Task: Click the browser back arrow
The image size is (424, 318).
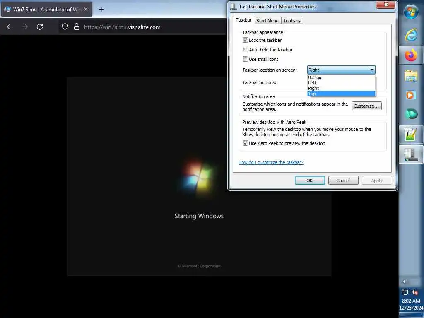Action: point(10,27)
